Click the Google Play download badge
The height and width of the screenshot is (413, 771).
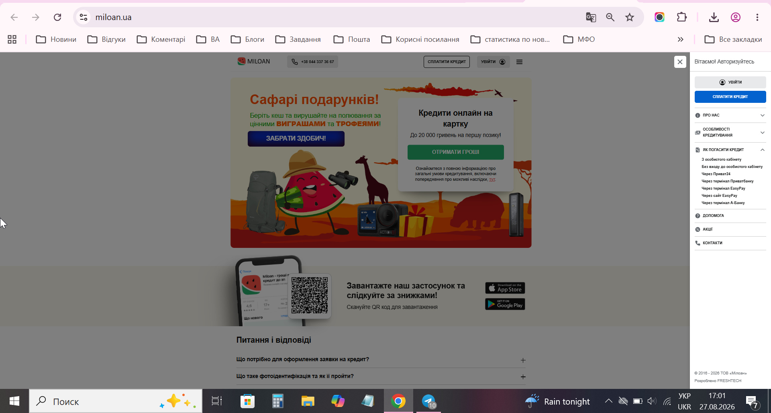click(505, 304)
